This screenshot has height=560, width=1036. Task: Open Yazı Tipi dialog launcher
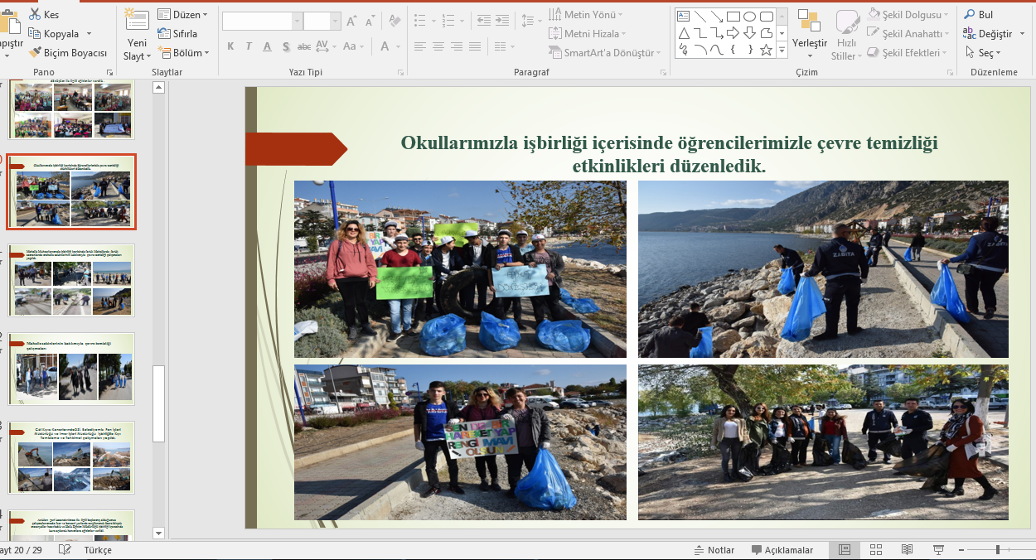(x=400, y=73)
